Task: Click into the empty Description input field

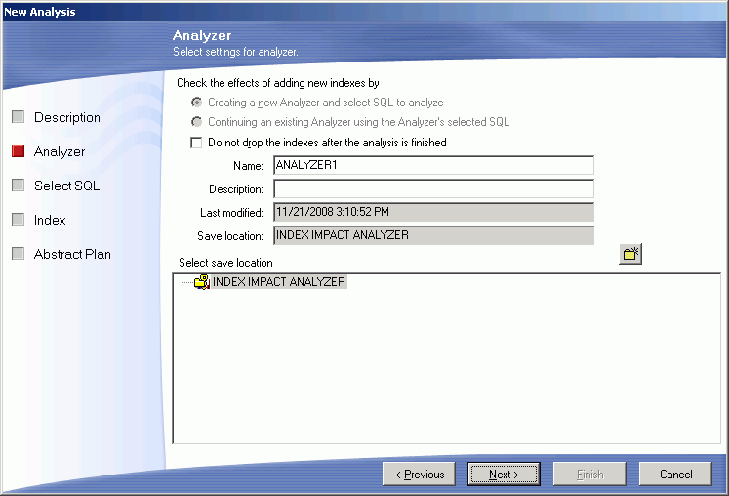Action: (433, 188)
